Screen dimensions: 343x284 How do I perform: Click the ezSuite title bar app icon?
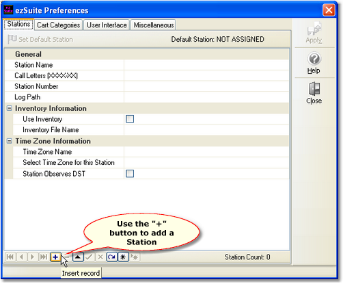(8, 10)
